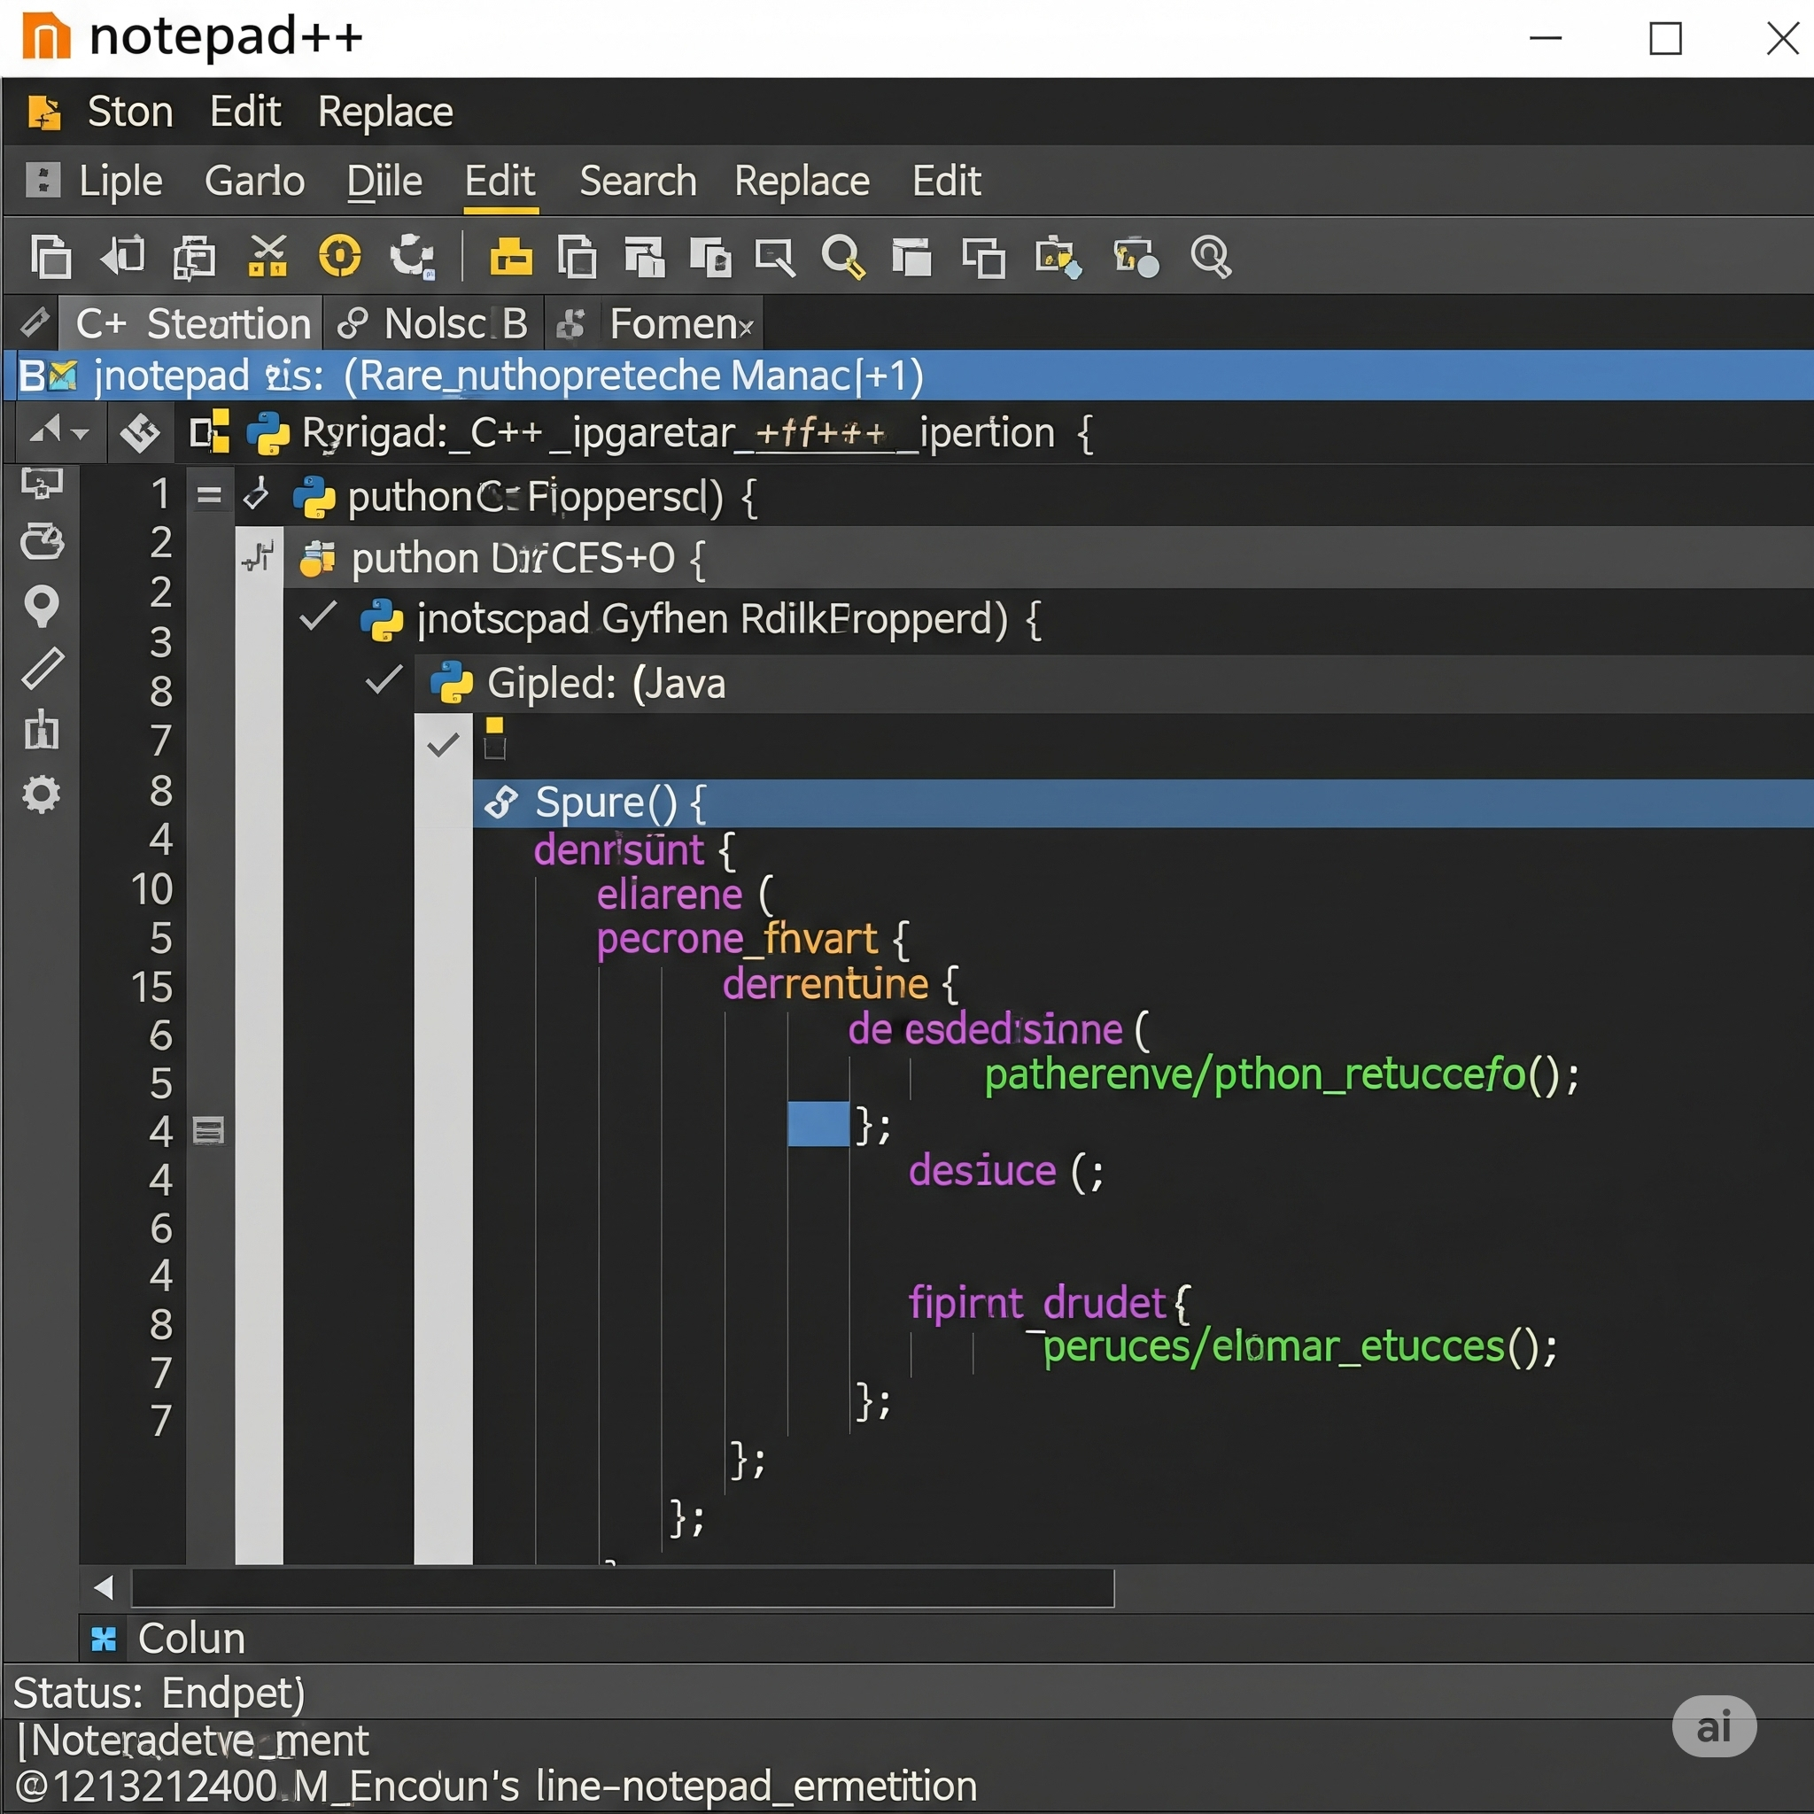The height and width of the screenshot is (1814, 1814).
Task: Toggle checkmark beside Gipled: (Java row
Action: coord(384,679)
